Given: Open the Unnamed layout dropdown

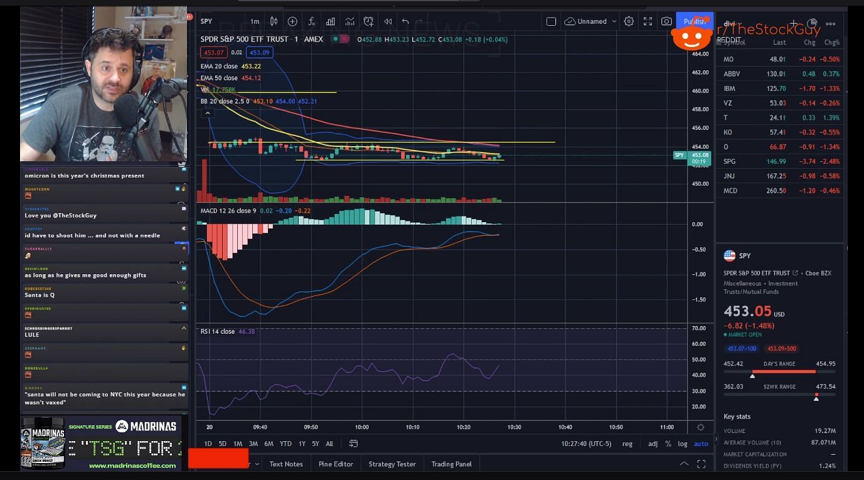Looking at the screenshot, I should [x=590, y=21].
